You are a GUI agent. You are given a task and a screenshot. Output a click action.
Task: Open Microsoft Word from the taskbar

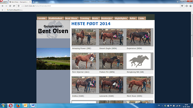click(x=33, y=105)
